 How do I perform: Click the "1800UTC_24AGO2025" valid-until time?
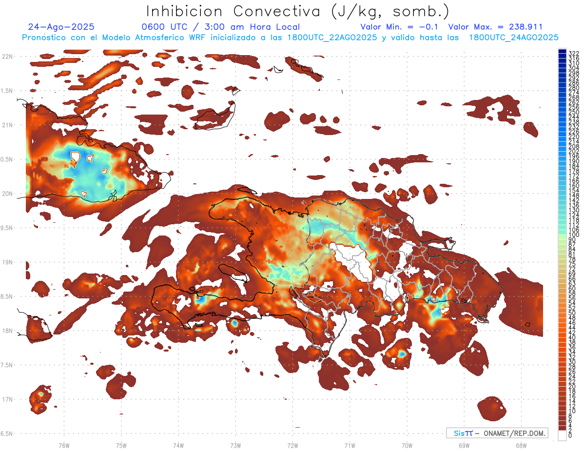pos(513,38)
